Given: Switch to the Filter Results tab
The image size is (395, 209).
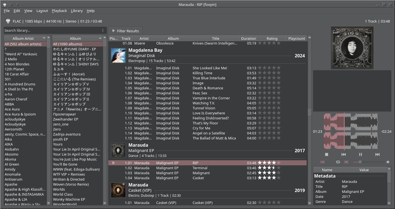Looking at the screenshot, I should (125, 31).
